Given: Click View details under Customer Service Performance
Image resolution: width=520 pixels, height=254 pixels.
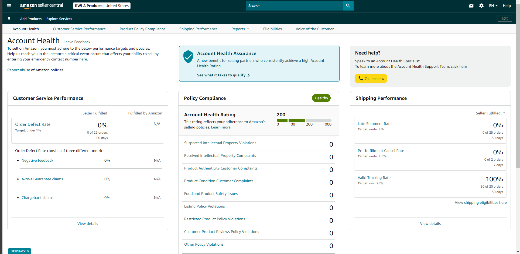Looking at the screenshot, I should click(x=88, y=223).
